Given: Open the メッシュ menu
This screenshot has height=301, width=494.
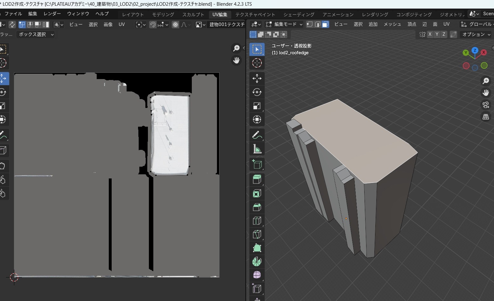Looking at the screenshot, I should click(x=392, y=24).
